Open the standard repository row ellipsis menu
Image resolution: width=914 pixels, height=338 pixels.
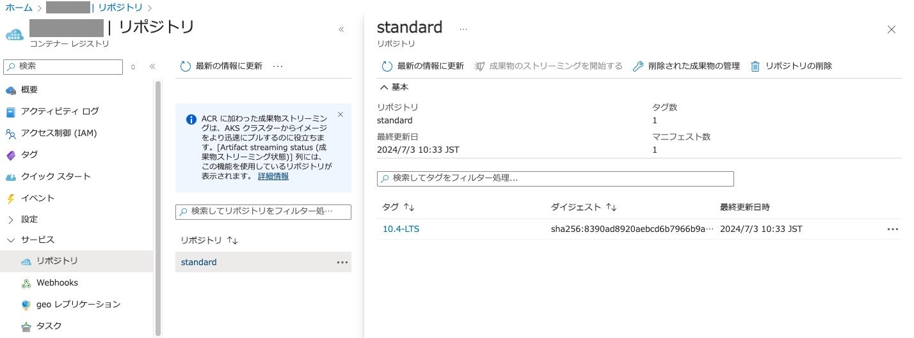coord(342,262)
